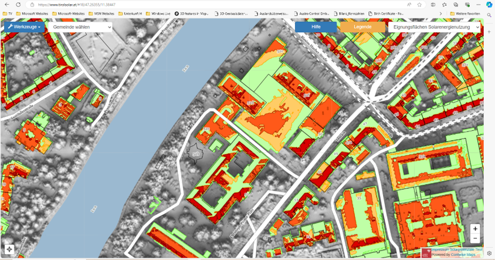The width and height of the screenshot is (495, 260).
Task: Open the browser sidebar search icon
Action: (489, 15)
